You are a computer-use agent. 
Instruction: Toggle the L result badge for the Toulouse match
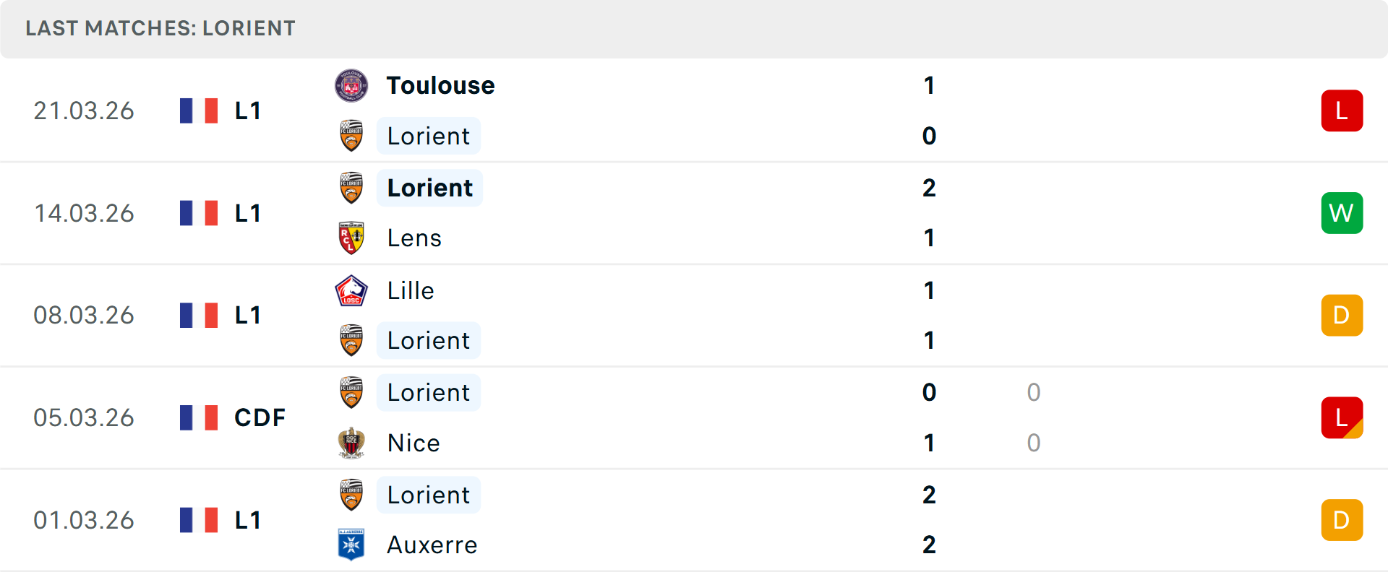[1342, 110]
